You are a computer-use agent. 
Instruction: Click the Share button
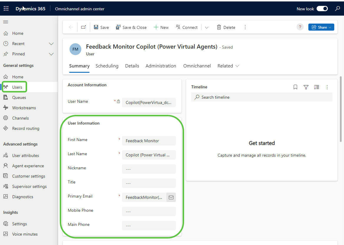point(321,27)
